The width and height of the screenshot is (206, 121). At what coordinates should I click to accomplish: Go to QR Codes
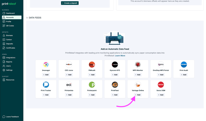click(10, 26)
